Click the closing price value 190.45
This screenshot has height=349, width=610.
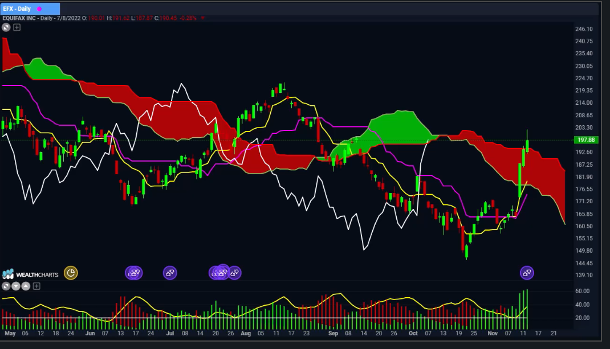[x=168, y=18]
